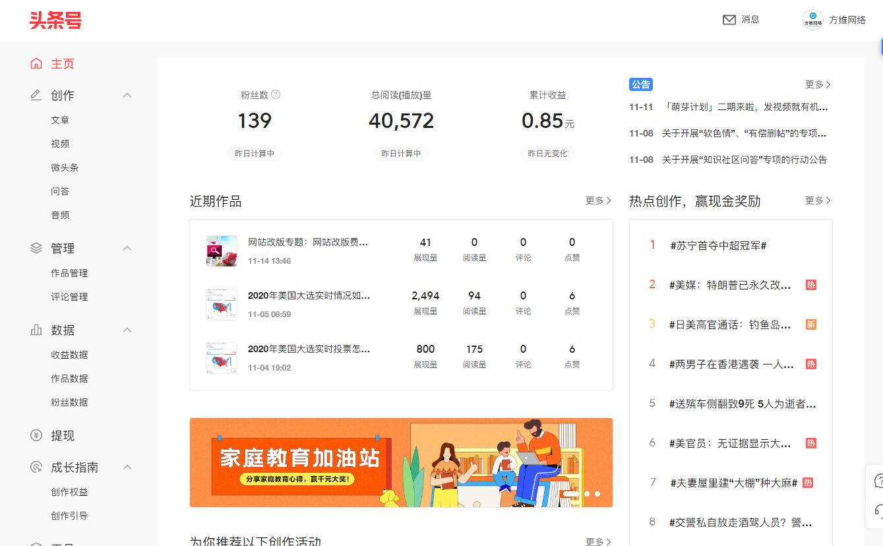Screen dimensions: 883x546
Task: Click the 头条号 logo
Action: (x=55, y=20)
